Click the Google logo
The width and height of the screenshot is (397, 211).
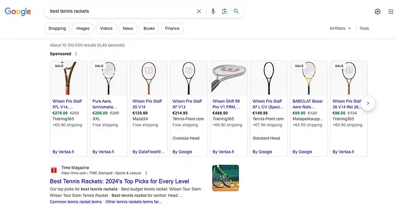[18, 12]
